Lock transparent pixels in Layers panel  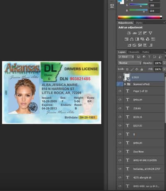pyautogui.click(x=127, y=69)
